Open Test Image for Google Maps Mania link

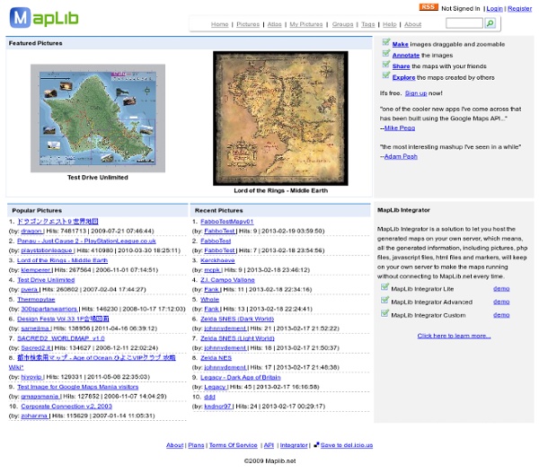coord(77,387)
